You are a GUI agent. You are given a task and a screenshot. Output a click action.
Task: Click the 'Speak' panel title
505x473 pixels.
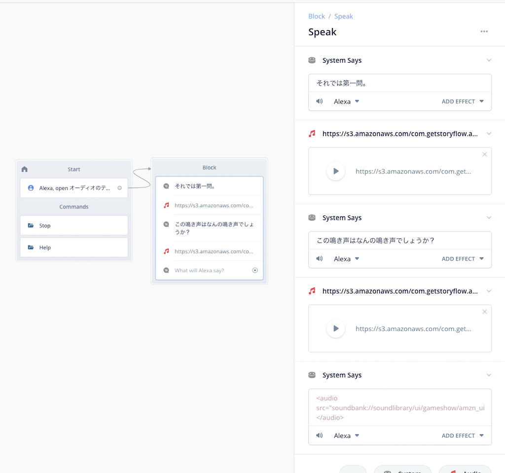click(x=322, y=32)
